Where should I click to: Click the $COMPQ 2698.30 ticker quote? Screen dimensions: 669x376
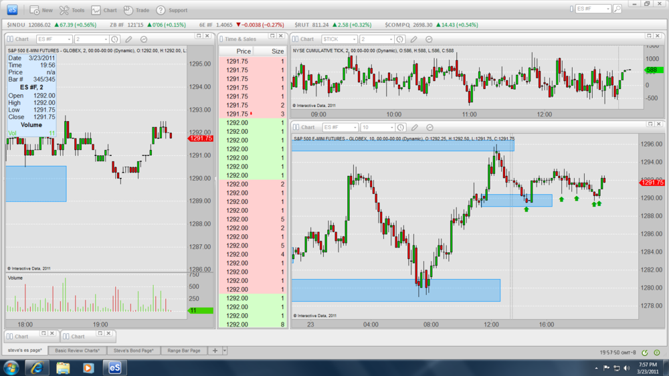432,25
